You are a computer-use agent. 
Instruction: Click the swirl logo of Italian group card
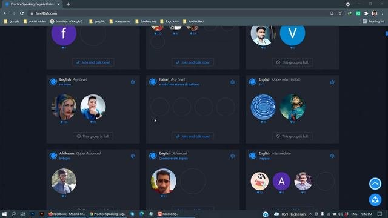pyautogui.click(x=153, y=82)
